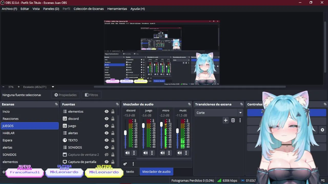Toggle lock on TEXTO source
The width and height of the screenshot is (328, 184).
(113, 140)
